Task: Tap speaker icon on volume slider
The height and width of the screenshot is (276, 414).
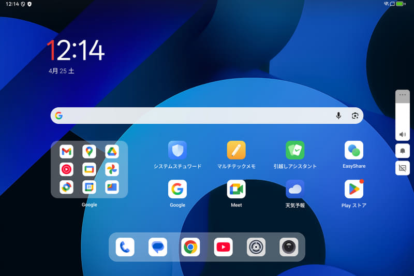Action: click(403, 135)
